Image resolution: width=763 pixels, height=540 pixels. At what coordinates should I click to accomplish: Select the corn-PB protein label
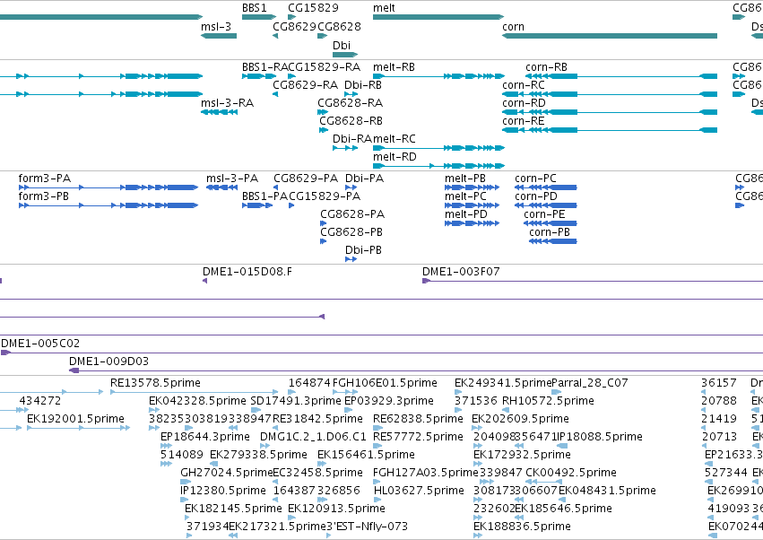click(550, 232)
